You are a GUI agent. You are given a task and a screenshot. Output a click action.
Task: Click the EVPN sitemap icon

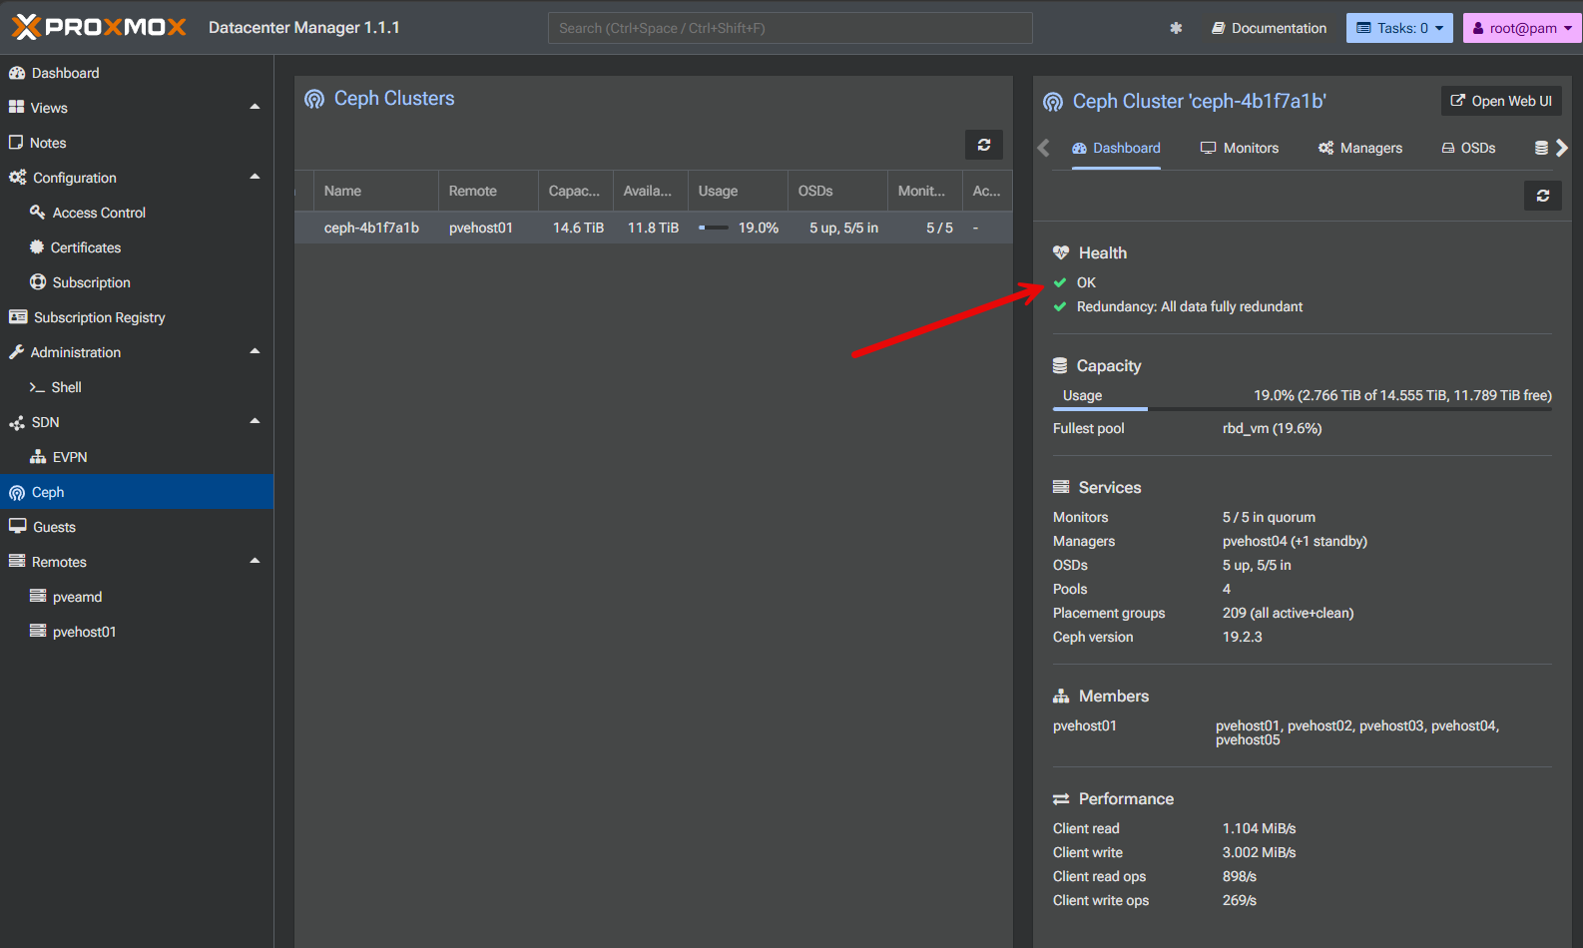38,456
